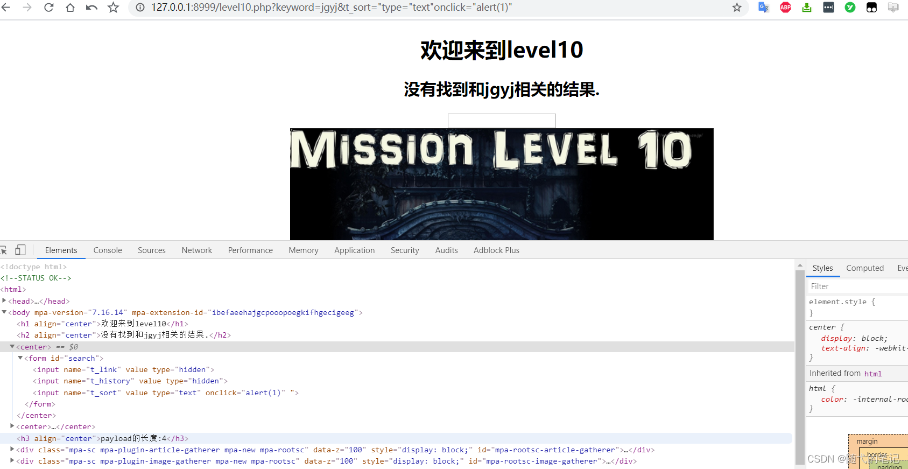This screenshot has width=908, height=469.
Task: Expand the mpa-plugin-article-gatherer div
Action: coord(12,450)
